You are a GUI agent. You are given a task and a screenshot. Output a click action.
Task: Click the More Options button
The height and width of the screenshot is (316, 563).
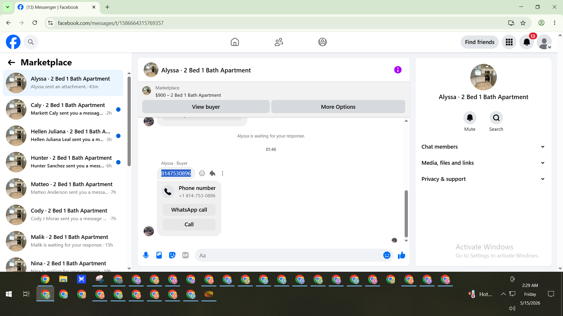coord(338,107)
